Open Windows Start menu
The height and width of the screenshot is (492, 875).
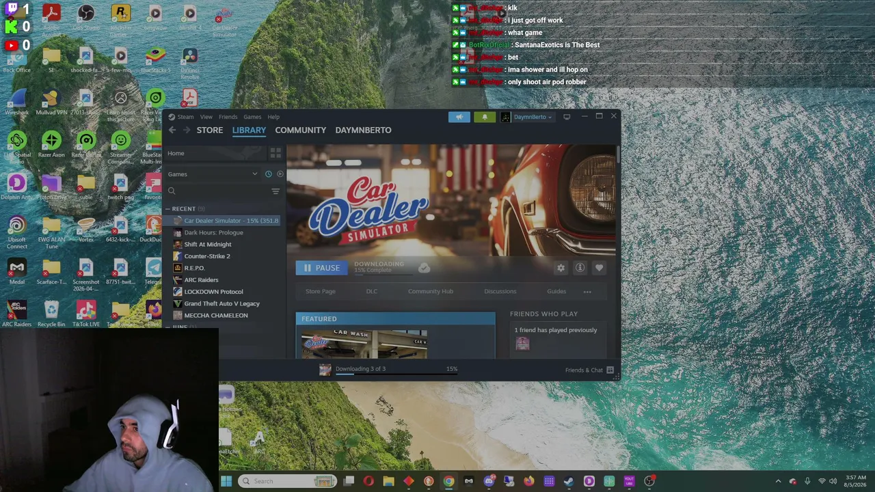pos(226,481)
